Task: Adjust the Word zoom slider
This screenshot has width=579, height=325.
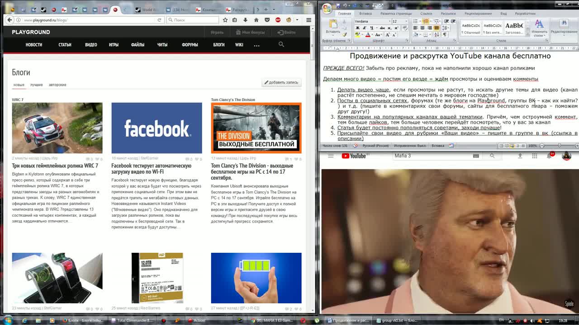Action: click(x=559, y=145)
